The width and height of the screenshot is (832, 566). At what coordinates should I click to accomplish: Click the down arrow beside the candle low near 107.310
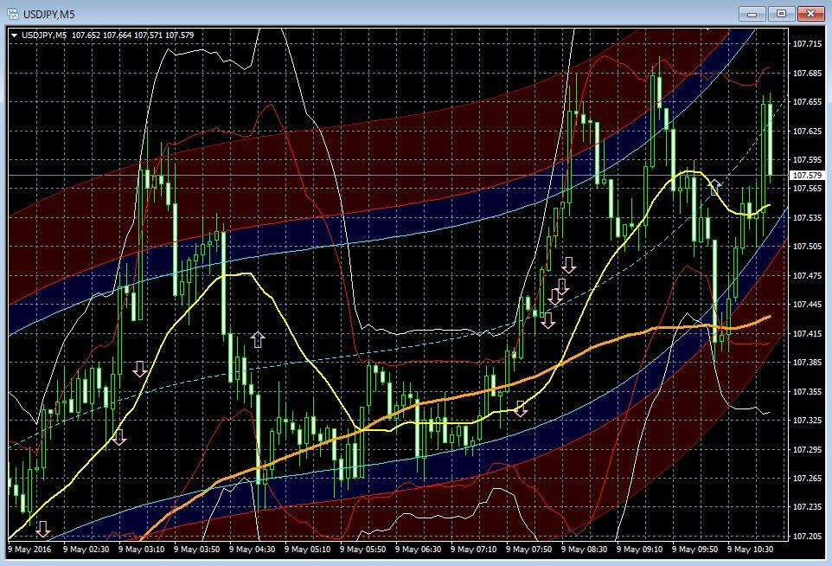tap(118, 437)
